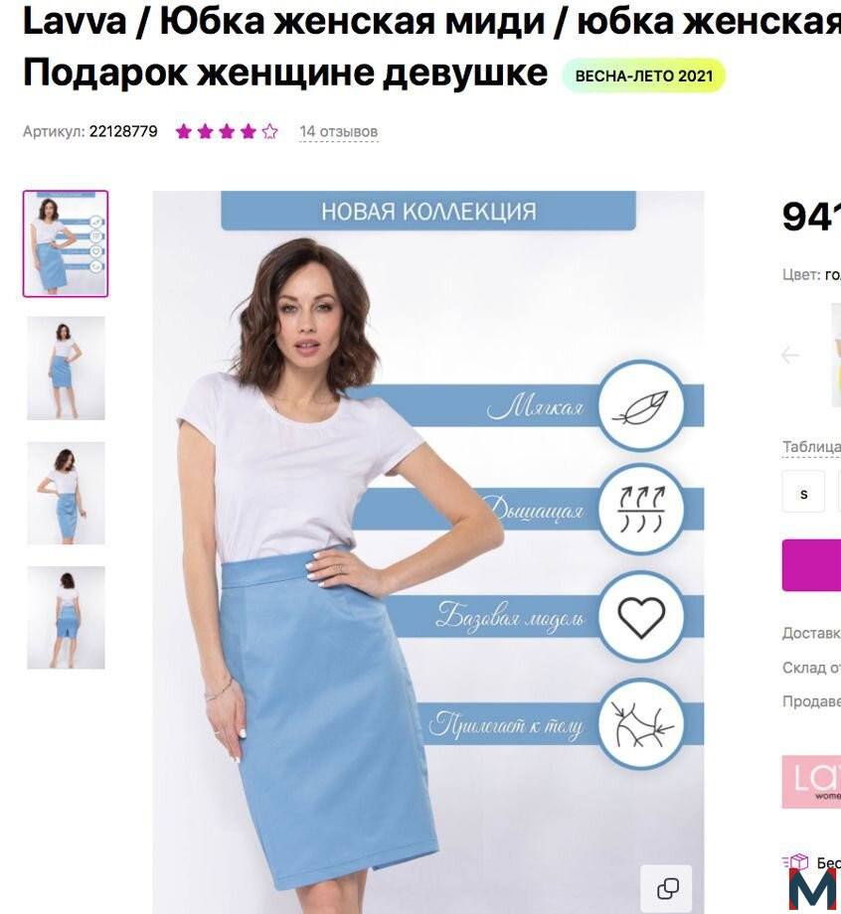Click the empty fifth rating star
The width and height of the screenshot is (841, 914).
coord(269,131)
